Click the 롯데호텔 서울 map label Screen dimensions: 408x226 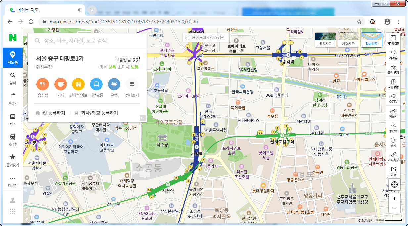[266, 155]
